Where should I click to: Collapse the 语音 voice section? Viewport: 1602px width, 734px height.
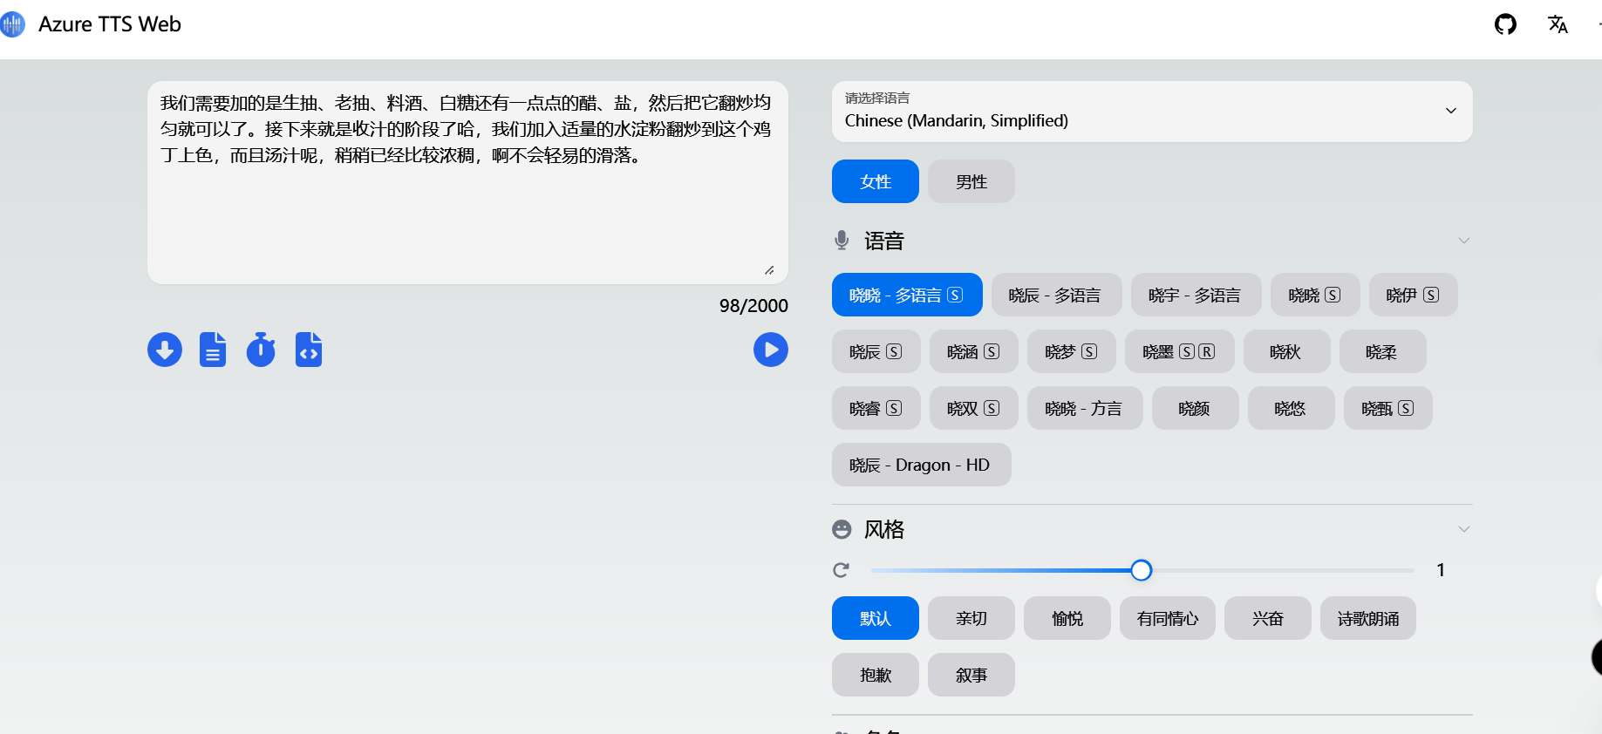(1463, 241)
